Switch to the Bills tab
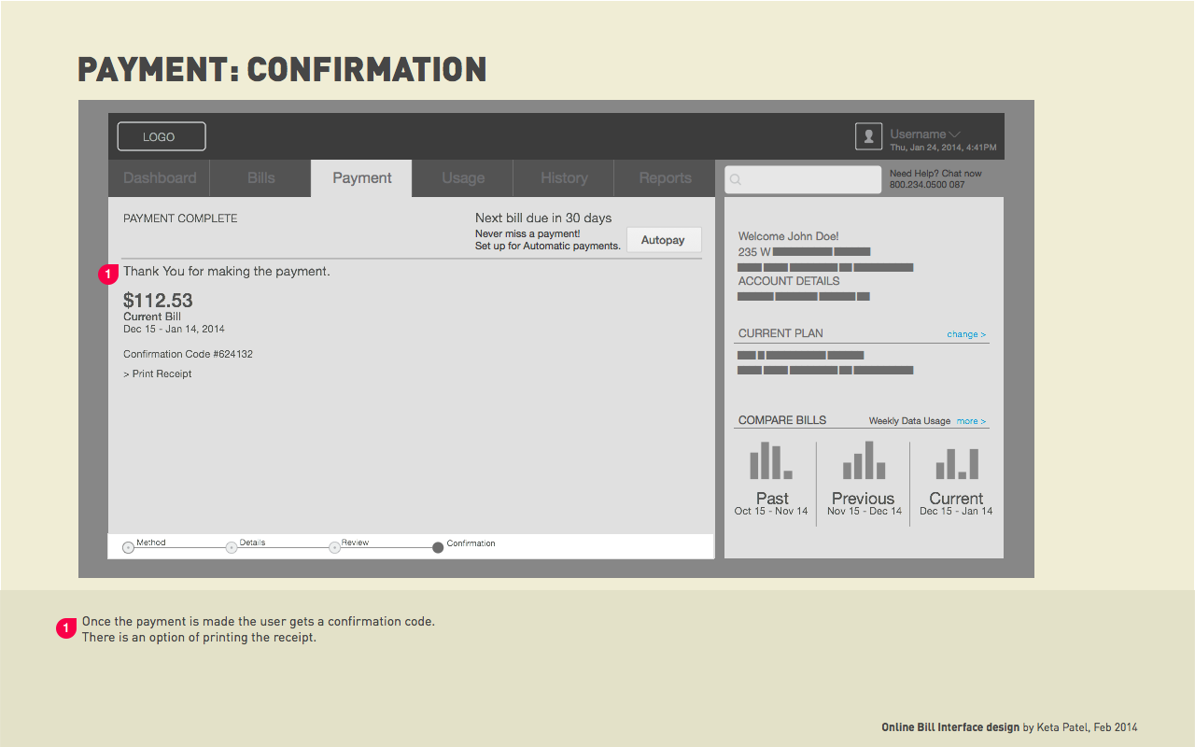Image resolution: width=1195 pixels, height=747 pixels. click(x=261, y=178)
